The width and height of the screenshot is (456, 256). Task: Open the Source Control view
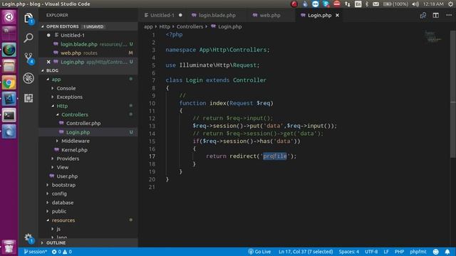click(28, 58)
